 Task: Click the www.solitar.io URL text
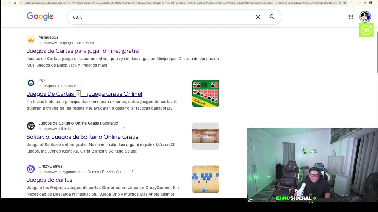(54, 129)
